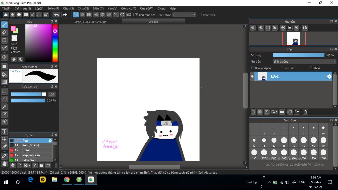Select the Move tool
The height and width of the screenshot is (190, 338).
click(4, 57)
